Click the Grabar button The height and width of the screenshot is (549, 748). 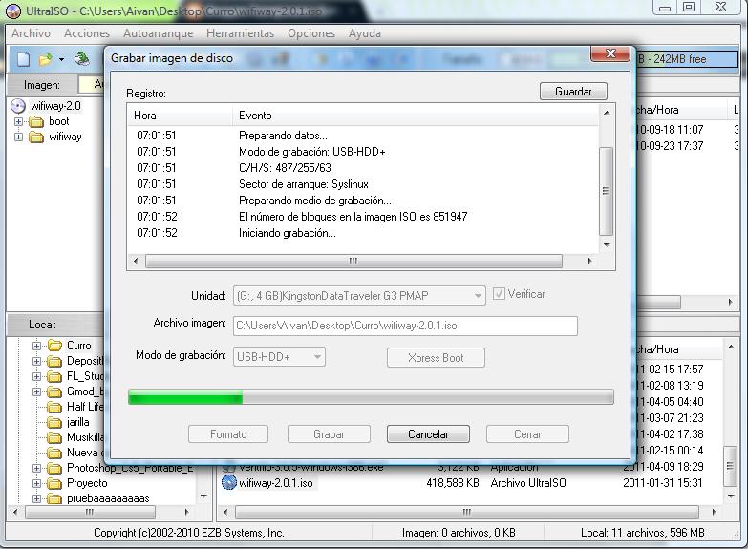pos(329,434)
